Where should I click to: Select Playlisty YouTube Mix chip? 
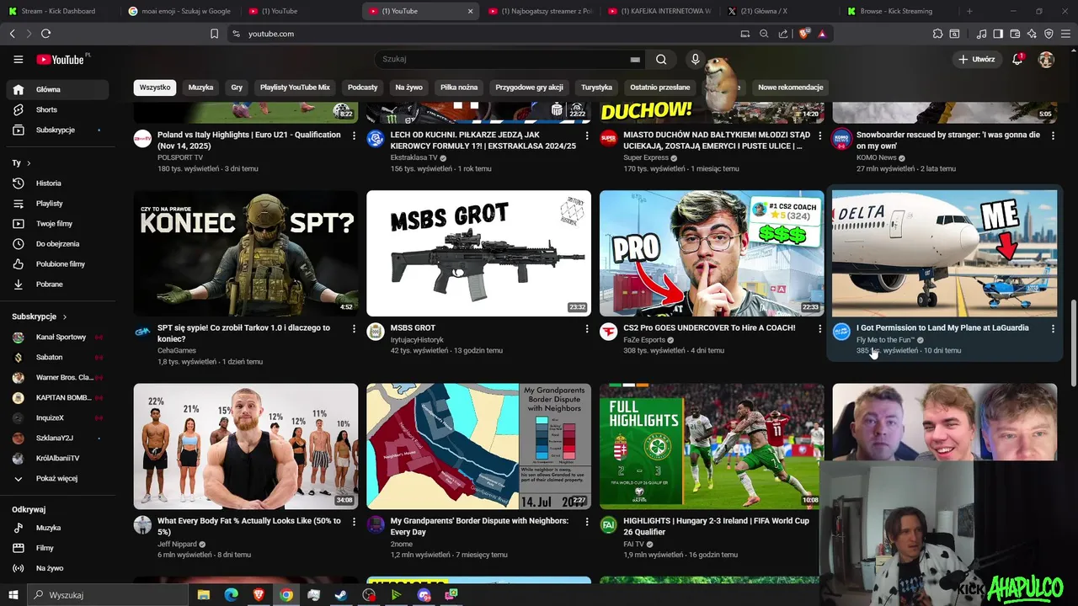[x=295, y=88]
